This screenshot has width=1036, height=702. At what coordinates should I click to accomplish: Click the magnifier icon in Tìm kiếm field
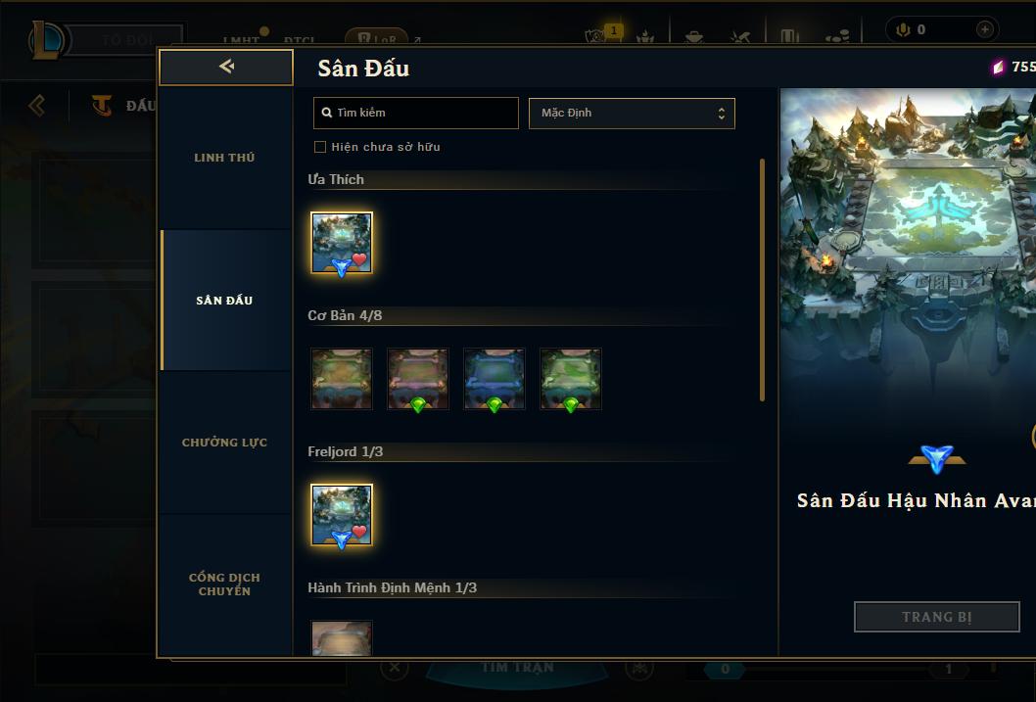(x=326, y=113)
